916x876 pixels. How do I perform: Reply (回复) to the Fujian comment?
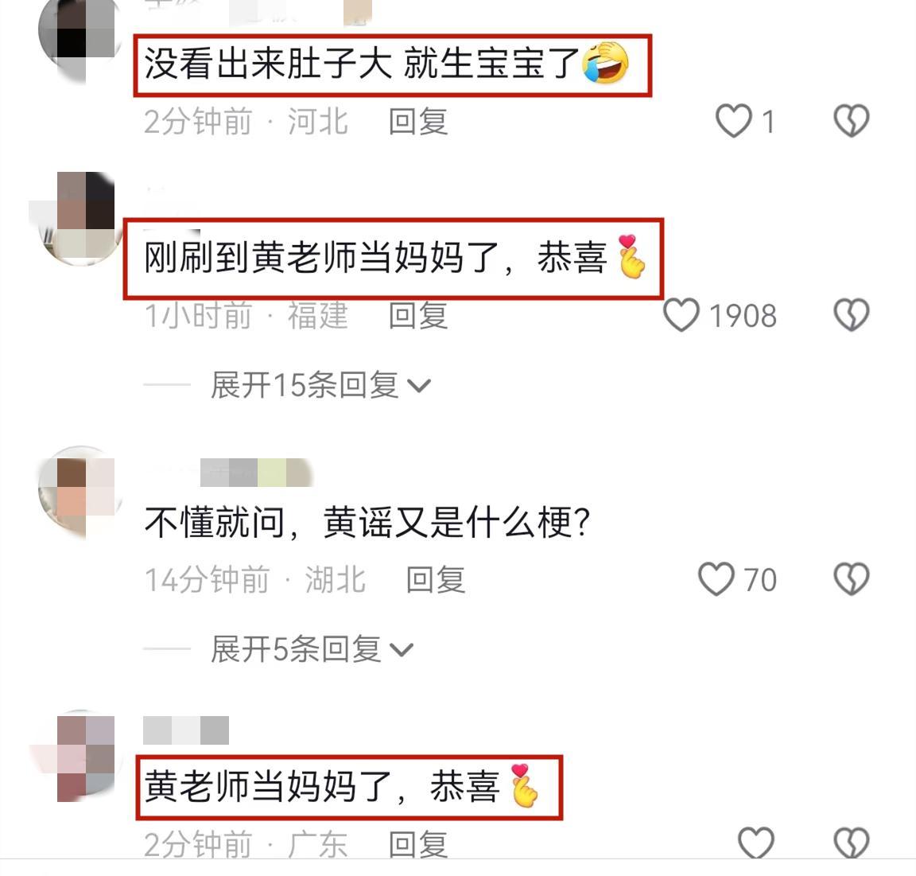coord(418,316)
